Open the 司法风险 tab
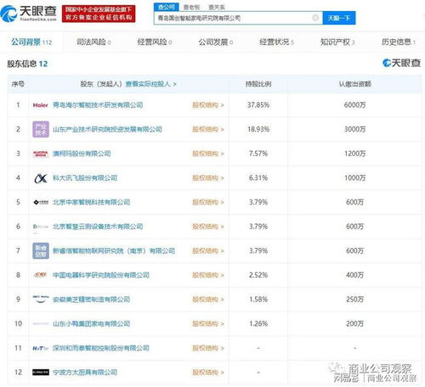This screenshot has height=387, width=425. [x=93, y=42]
